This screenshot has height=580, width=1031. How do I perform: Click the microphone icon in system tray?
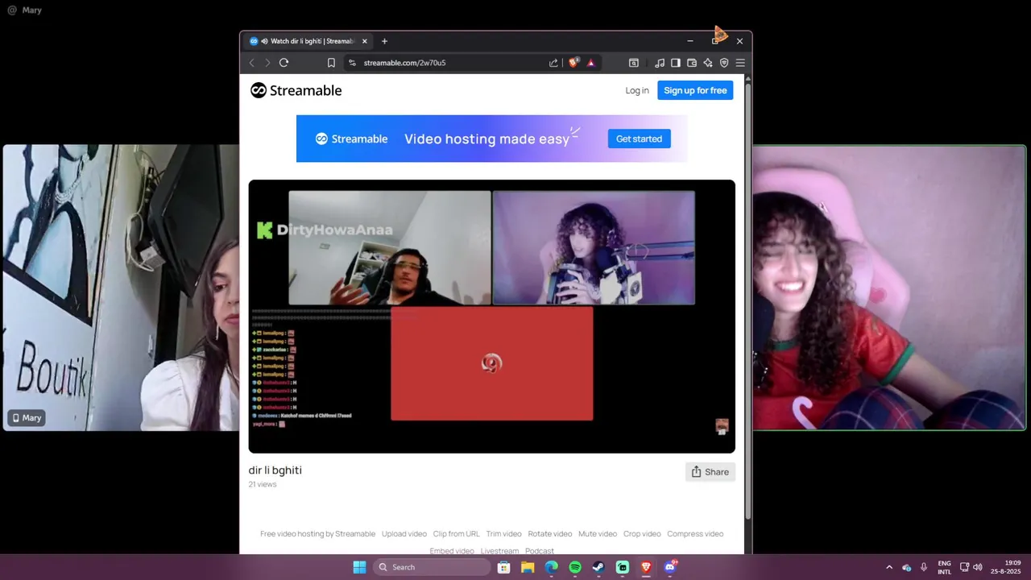pos(924,567)
